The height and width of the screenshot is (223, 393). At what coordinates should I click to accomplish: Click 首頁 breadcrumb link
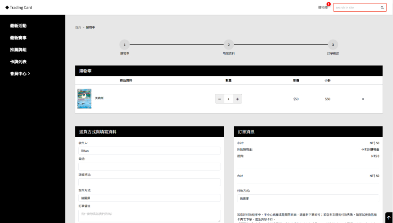pos(78,27)
